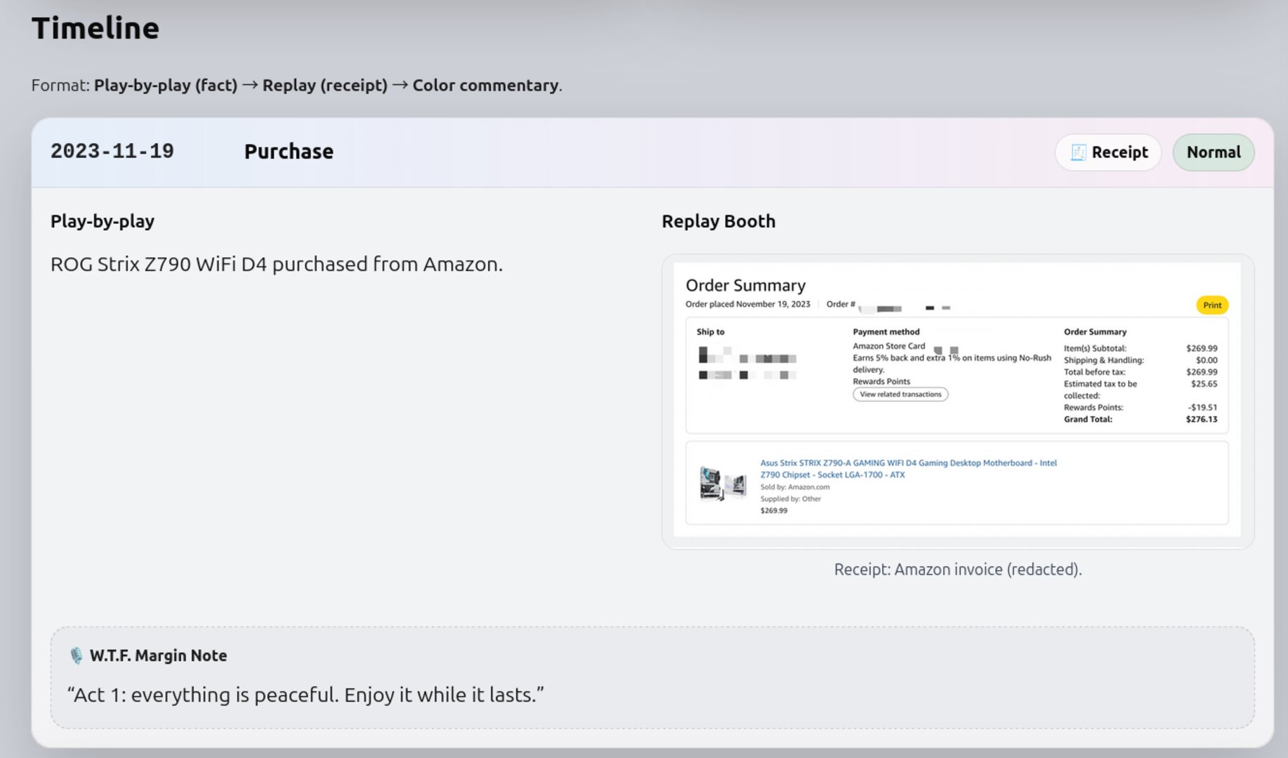The image size is (1288, 758).
Task: Toggle the Receipt badge on the Purchase card
Action: (1108, 152)
